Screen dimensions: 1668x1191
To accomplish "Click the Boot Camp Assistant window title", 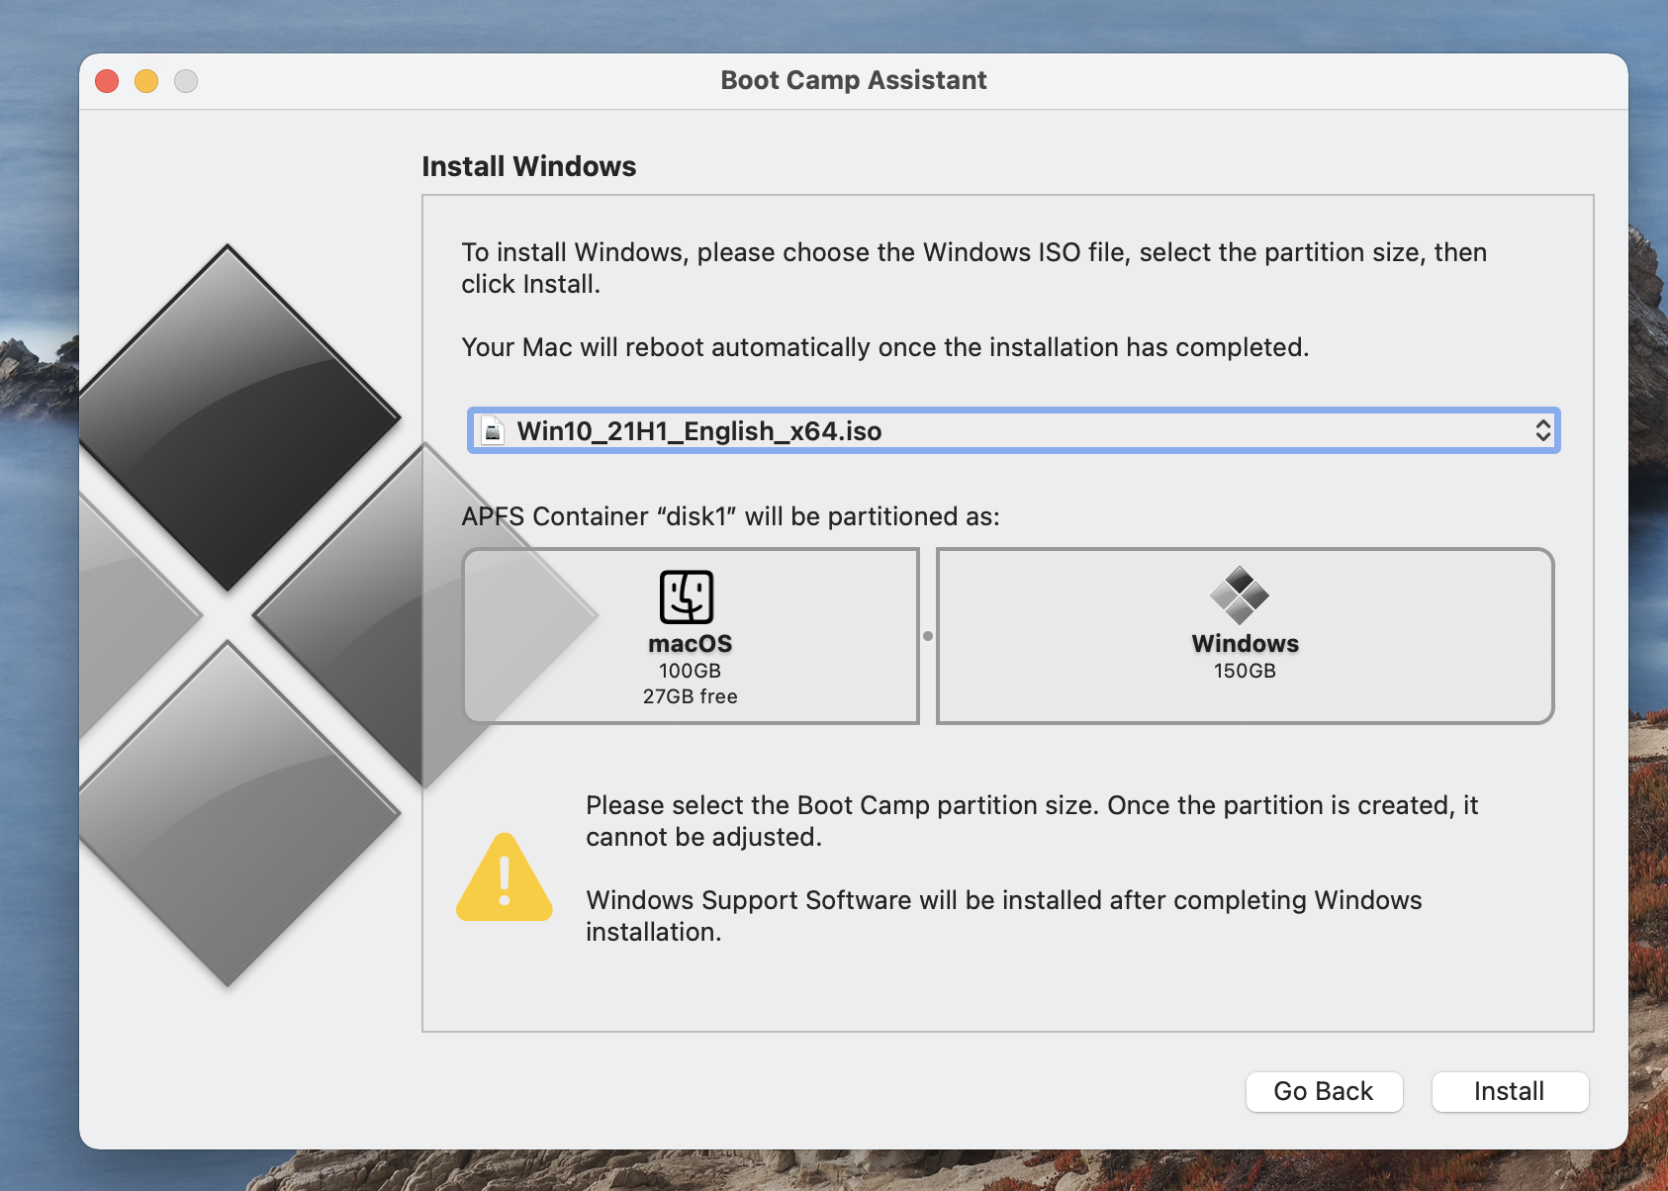I will click(854, 80).
